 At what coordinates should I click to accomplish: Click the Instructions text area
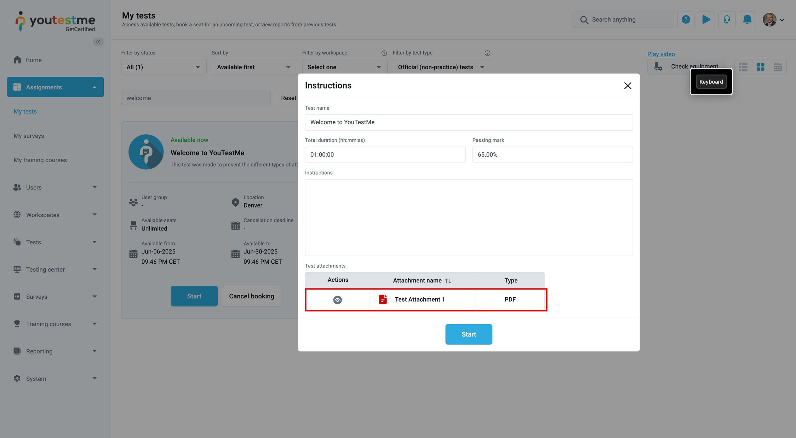[469, 217]
